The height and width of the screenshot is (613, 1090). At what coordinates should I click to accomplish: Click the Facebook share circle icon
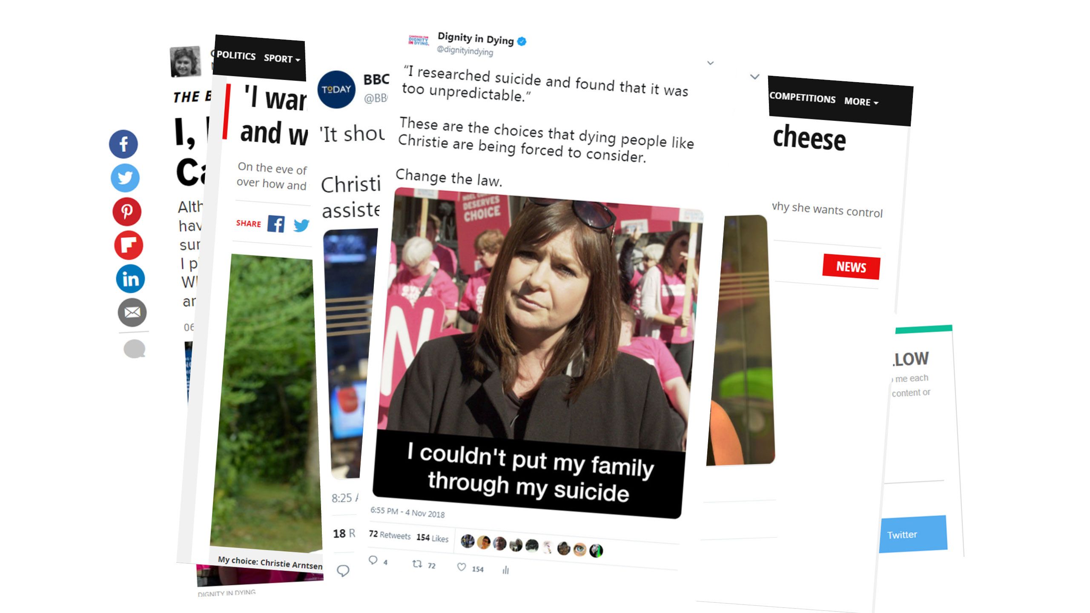pos(123,144)
